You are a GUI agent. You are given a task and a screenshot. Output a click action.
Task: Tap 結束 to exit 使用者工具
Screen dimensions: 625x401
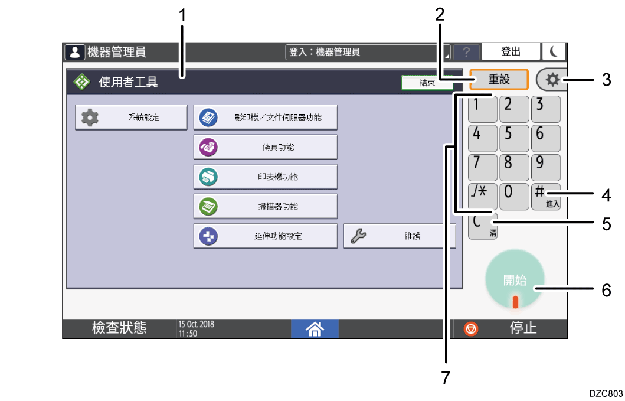426,83
